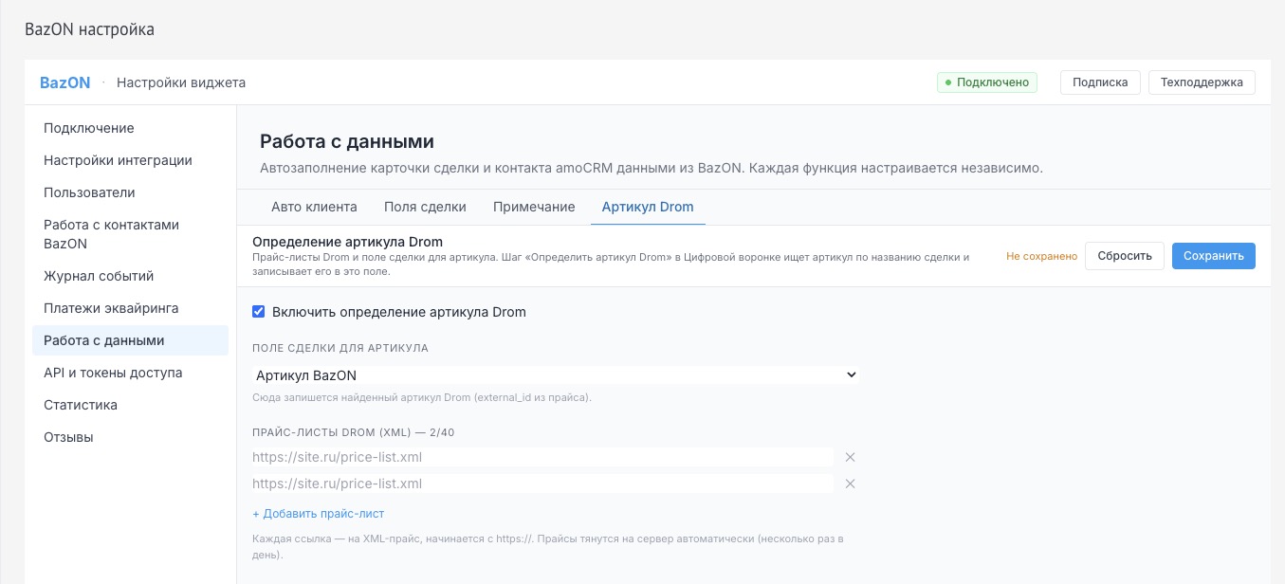
Task: Switch to the 'Авто клиента' tab
Action: [x=314, y=207]
